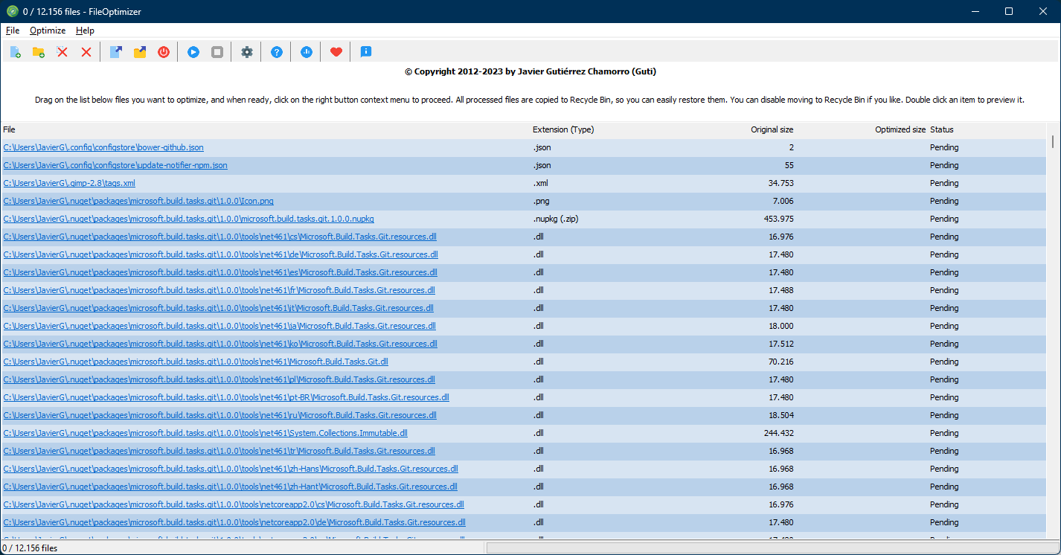Open the Optimize menu

[48, 31]
